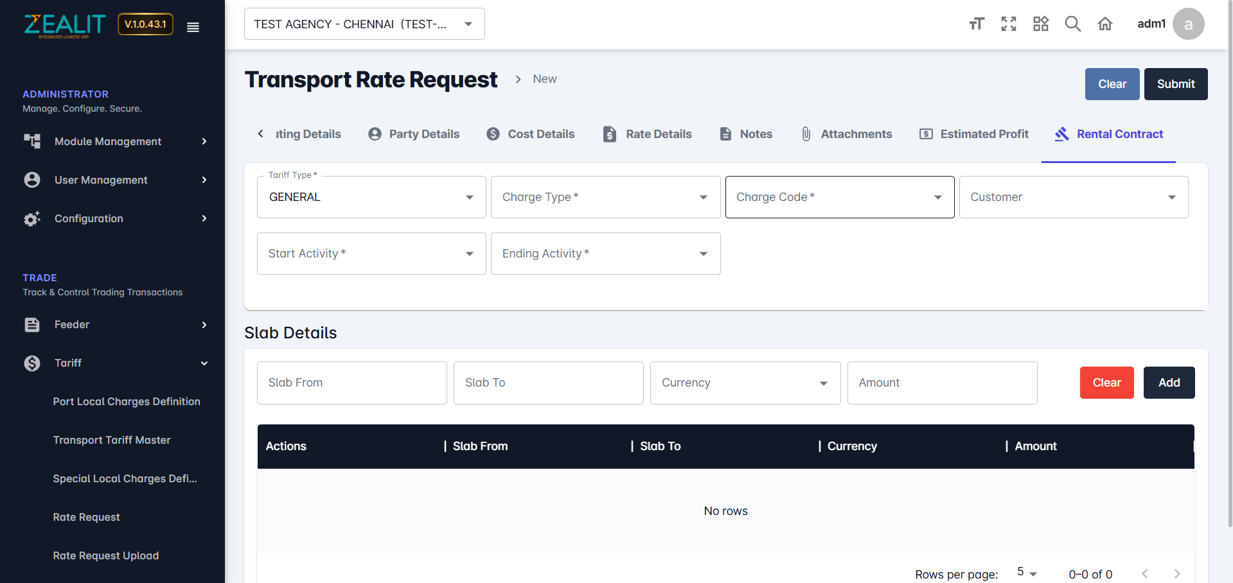Toggle the hamburger sidebar menu icon
The width and height of the screenshot is (1233, 583).
(x=193, y=27)
